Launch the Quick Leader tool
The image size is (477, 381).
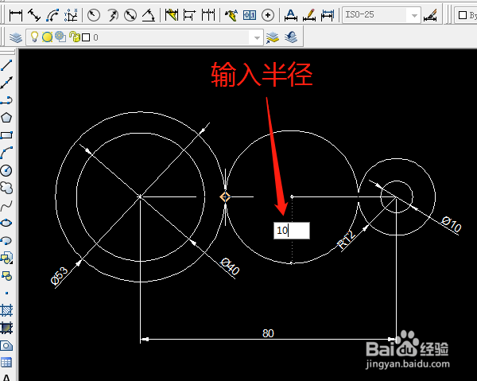coord(231,15)
